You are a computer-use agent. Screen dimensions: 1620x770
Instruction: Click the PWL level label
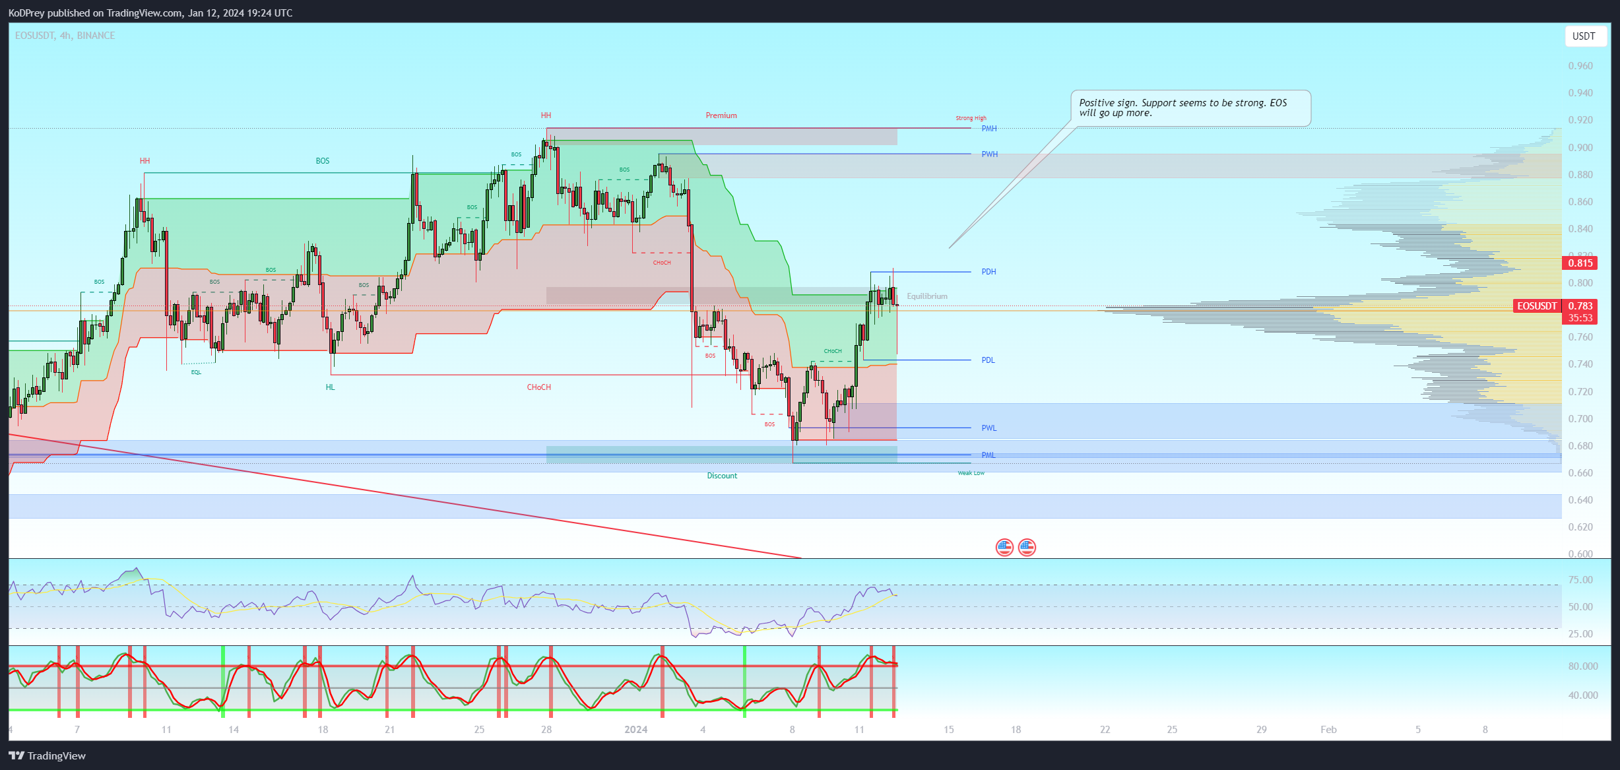click(x=988, y=428)
